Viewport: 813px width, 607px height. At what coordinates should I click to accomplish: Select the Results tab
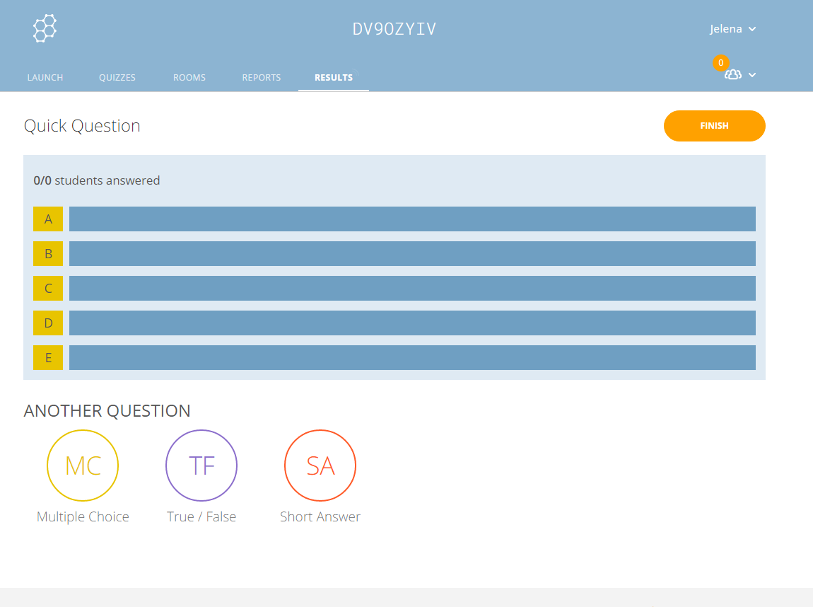(334, 78)
